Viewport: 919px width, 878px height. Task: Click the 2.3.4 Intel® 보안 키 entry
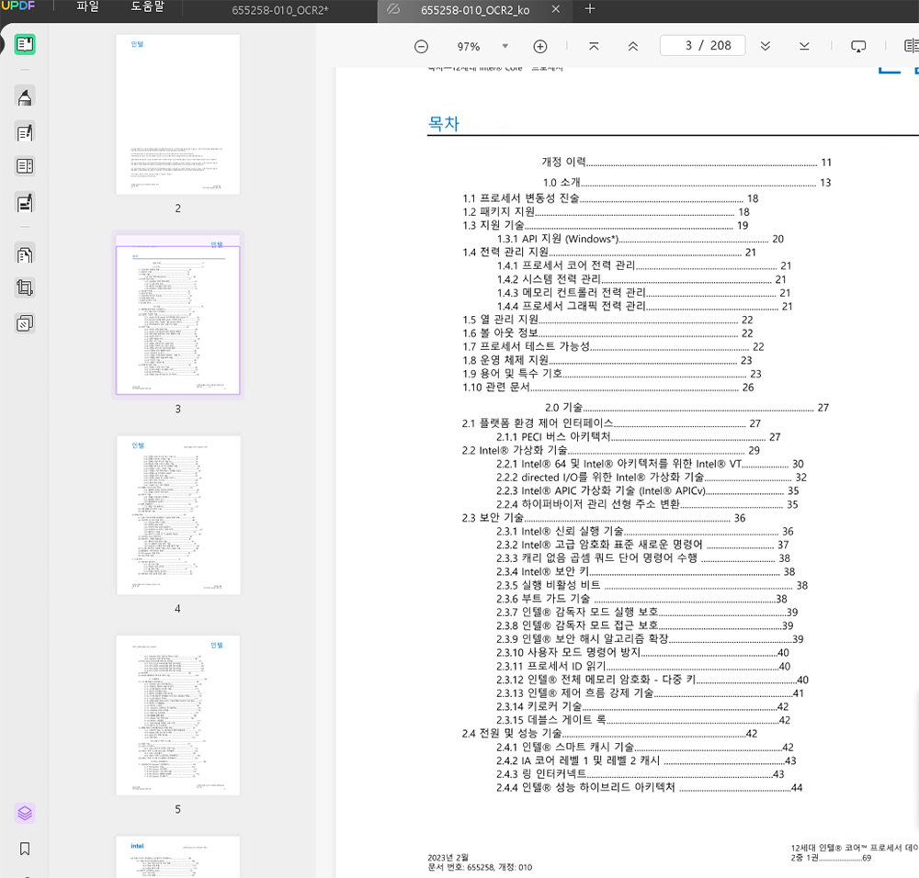coord(645,571)
